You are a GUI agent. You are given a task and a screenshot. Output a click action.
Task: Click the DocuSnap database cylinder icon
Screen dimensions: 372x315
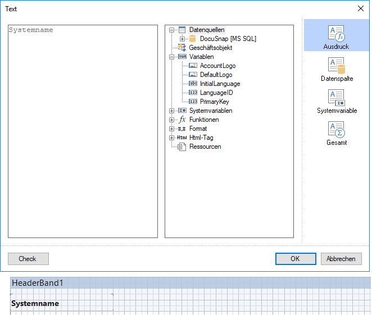(192, 39)
